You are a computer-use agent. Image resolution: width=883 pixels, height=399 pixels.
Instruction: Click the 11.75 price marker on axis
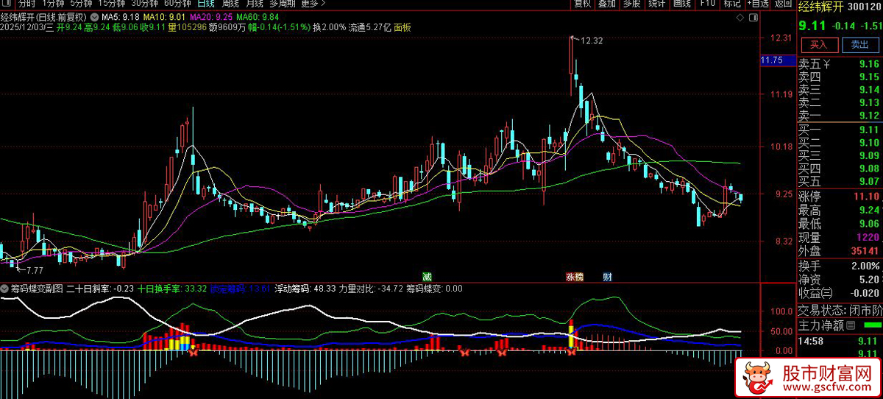(x=771, y=60)
